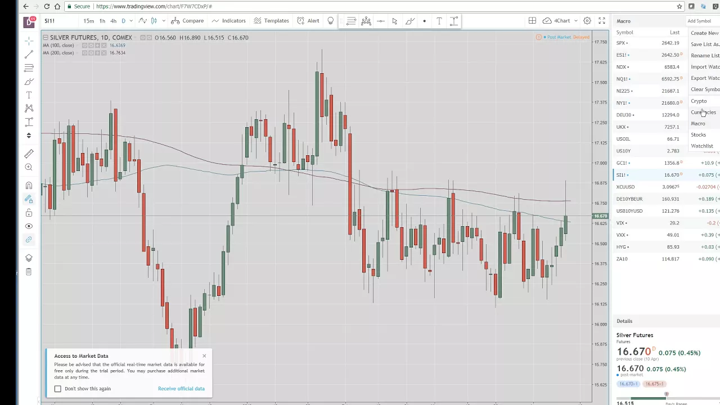Screen dimensions: 720x405
Task: Open the Templates menu
Action: pyautogui.click(x=271, y=21)
